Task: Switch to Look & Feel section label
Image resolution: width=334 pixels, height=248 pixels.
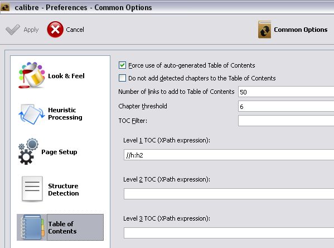Action: click(x=66, y=76)
